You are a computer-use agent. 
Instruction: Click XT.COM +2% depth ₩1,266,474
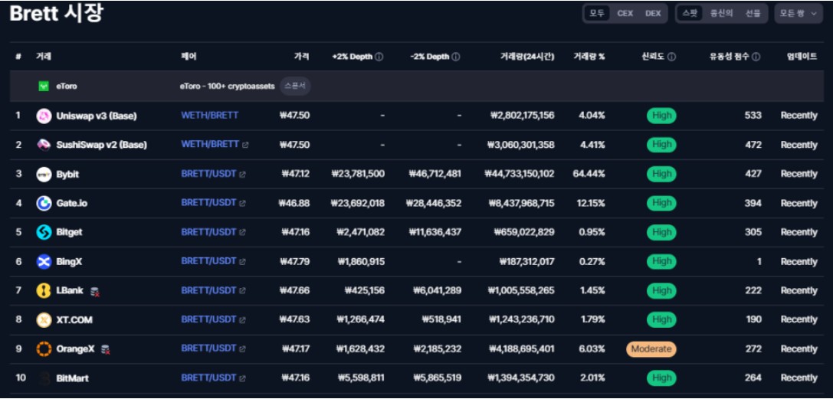click(361, 320)
